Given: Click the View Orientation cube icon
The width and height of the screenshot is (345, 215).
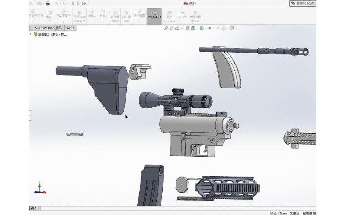Looking at the screenshot, I should click(x=193, y=28).
